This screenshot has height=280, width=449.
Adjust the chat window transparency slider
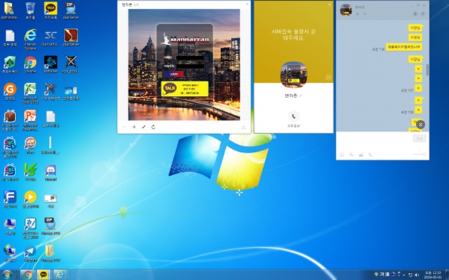tap(420, 154)
